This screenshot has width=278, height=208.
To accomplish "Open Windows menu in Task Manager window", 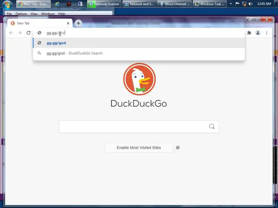I will (48, 14).
